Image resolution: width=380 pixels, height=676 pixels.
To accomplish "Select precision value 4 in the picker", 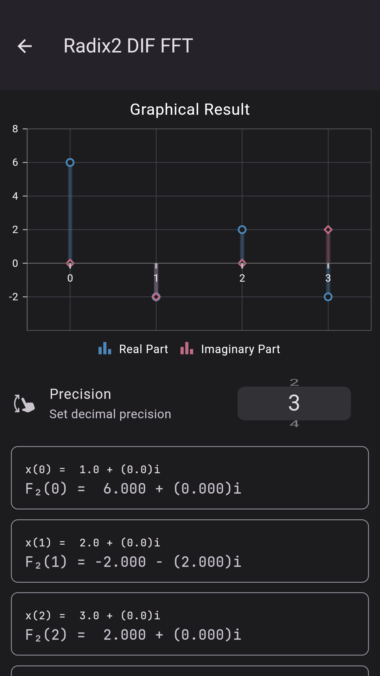I will point(294,424).
